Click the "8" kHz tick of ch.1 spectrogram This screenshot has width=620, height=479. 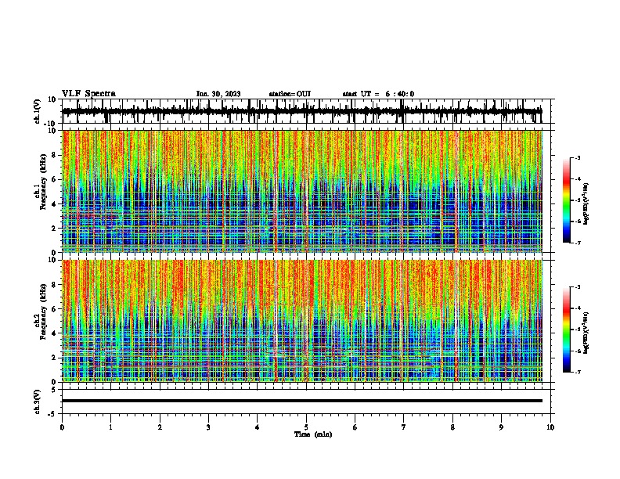point(55,155)
